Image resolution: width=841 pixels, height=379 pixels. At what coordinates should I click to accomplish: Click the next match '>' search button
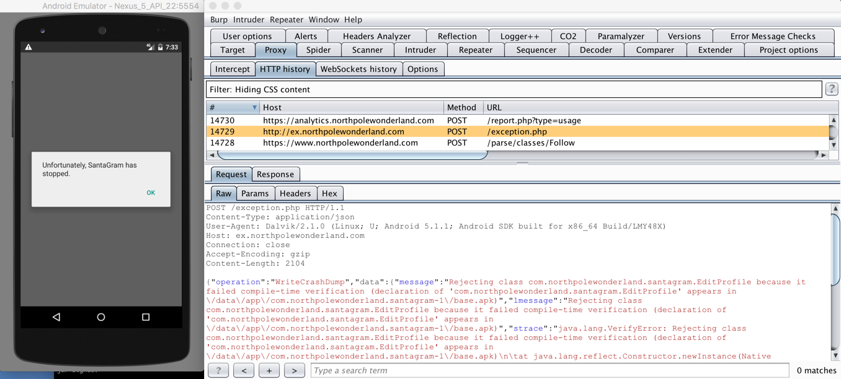[x=295, y=370]
